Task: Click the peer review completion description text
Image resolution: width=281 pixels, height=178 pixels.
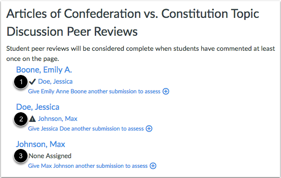Action: click(140, 54)
